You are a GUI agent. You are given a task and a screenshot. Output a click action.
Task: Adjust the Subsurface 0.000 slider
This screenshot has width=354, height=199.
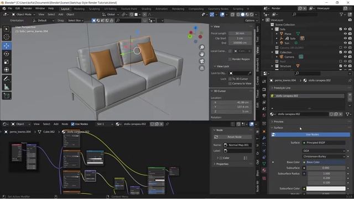pyautogui.click(x=326, y=168)
